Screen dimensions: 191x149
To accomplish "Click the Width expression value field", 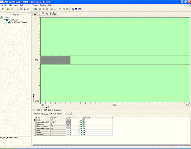I will pos(73,120).
